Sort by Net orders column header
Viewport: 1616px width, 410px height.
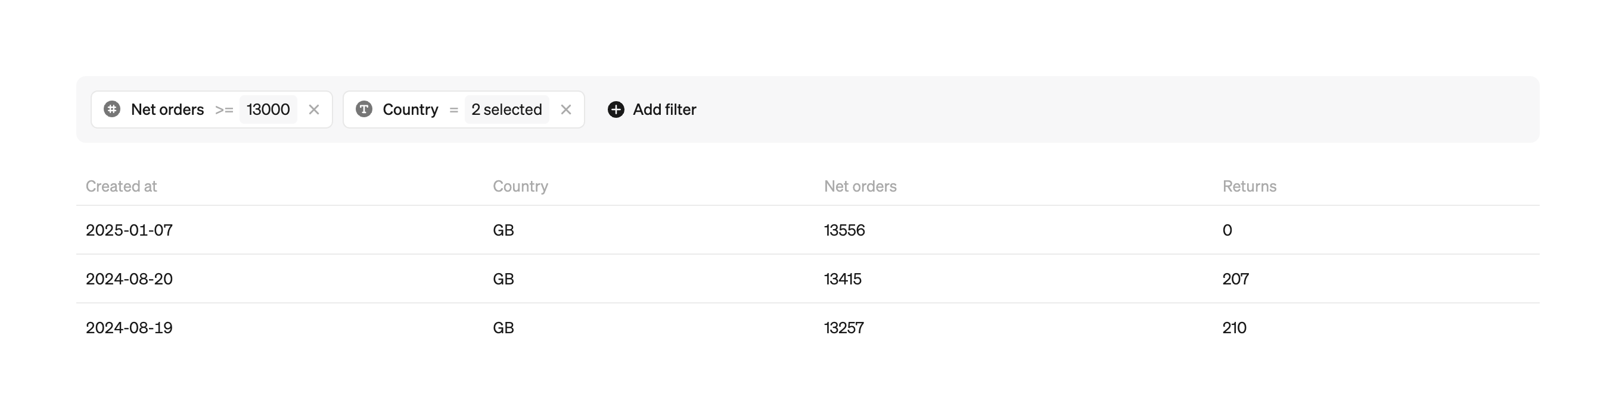click(x=860, y=186)
